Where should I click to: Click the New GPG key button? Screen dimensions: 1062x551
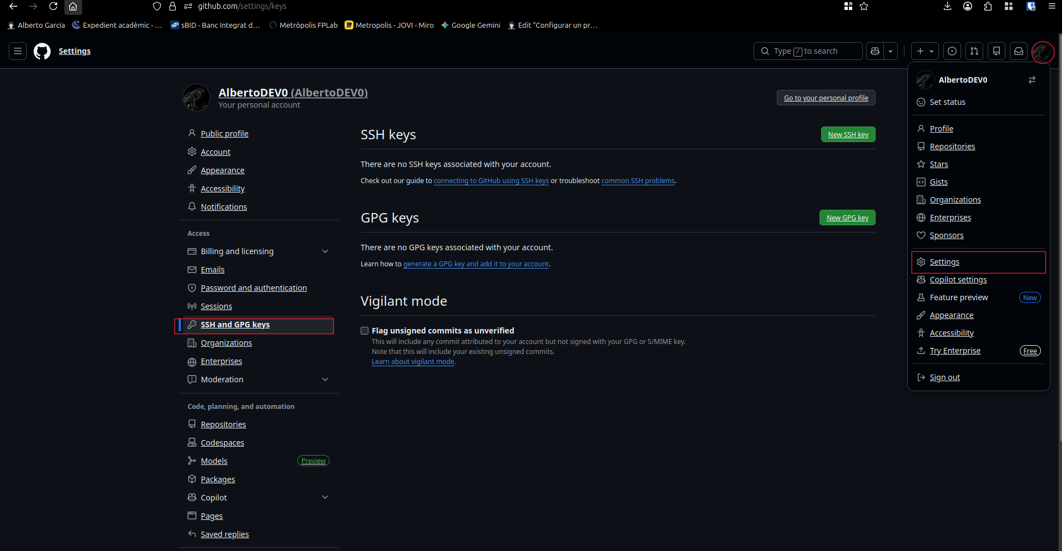[x=847, y=218]
